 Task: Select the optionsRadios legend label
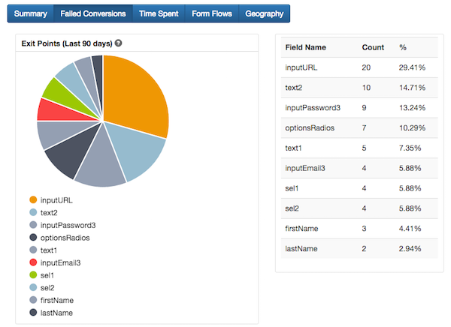65,238
